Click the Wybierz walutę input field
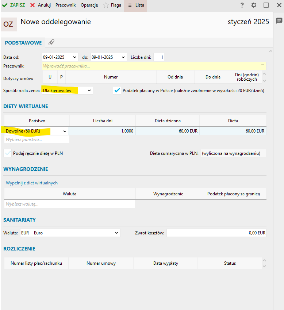 click(x=69, y=204)
